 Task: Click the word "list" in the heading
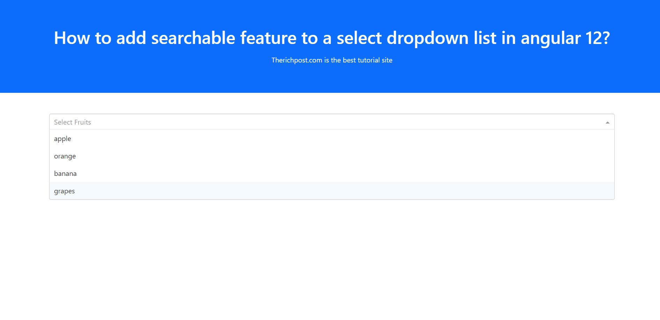click(x=485, y=38)
